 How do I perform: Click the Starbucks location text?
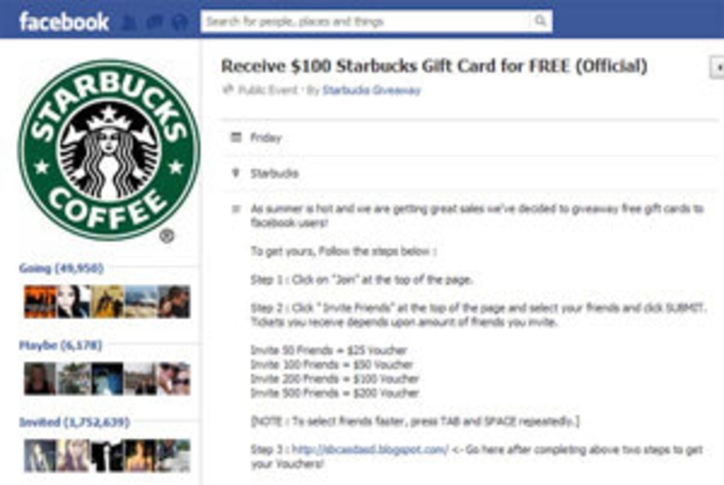click(x=274, y=173)
